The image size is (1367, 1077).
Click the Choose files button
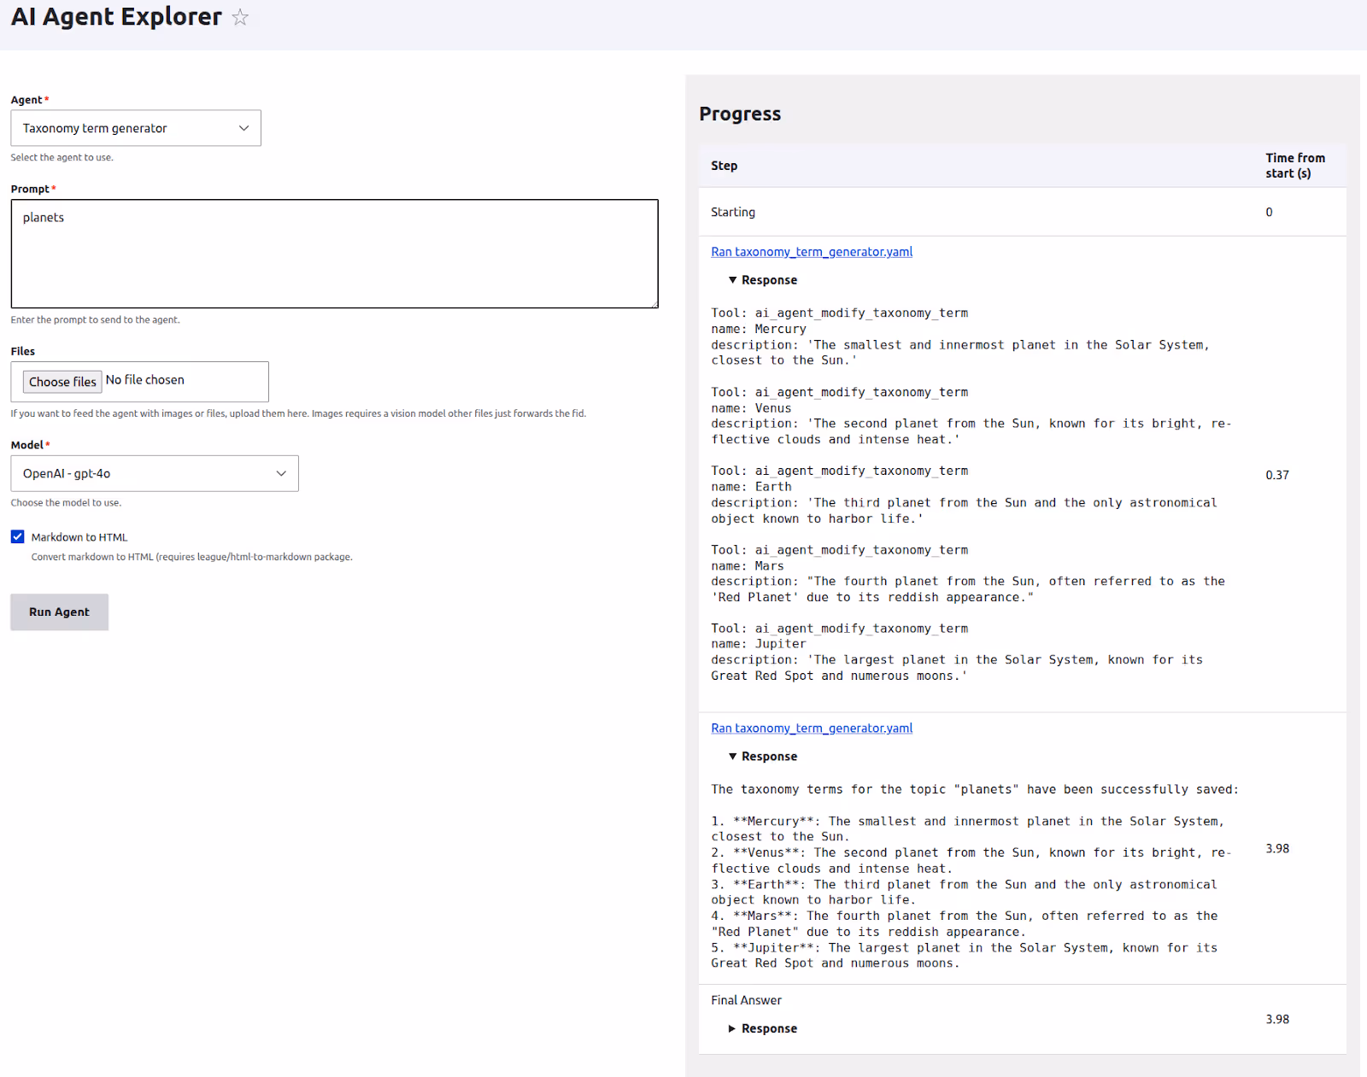pyautogui.click(x=62, y=382)
